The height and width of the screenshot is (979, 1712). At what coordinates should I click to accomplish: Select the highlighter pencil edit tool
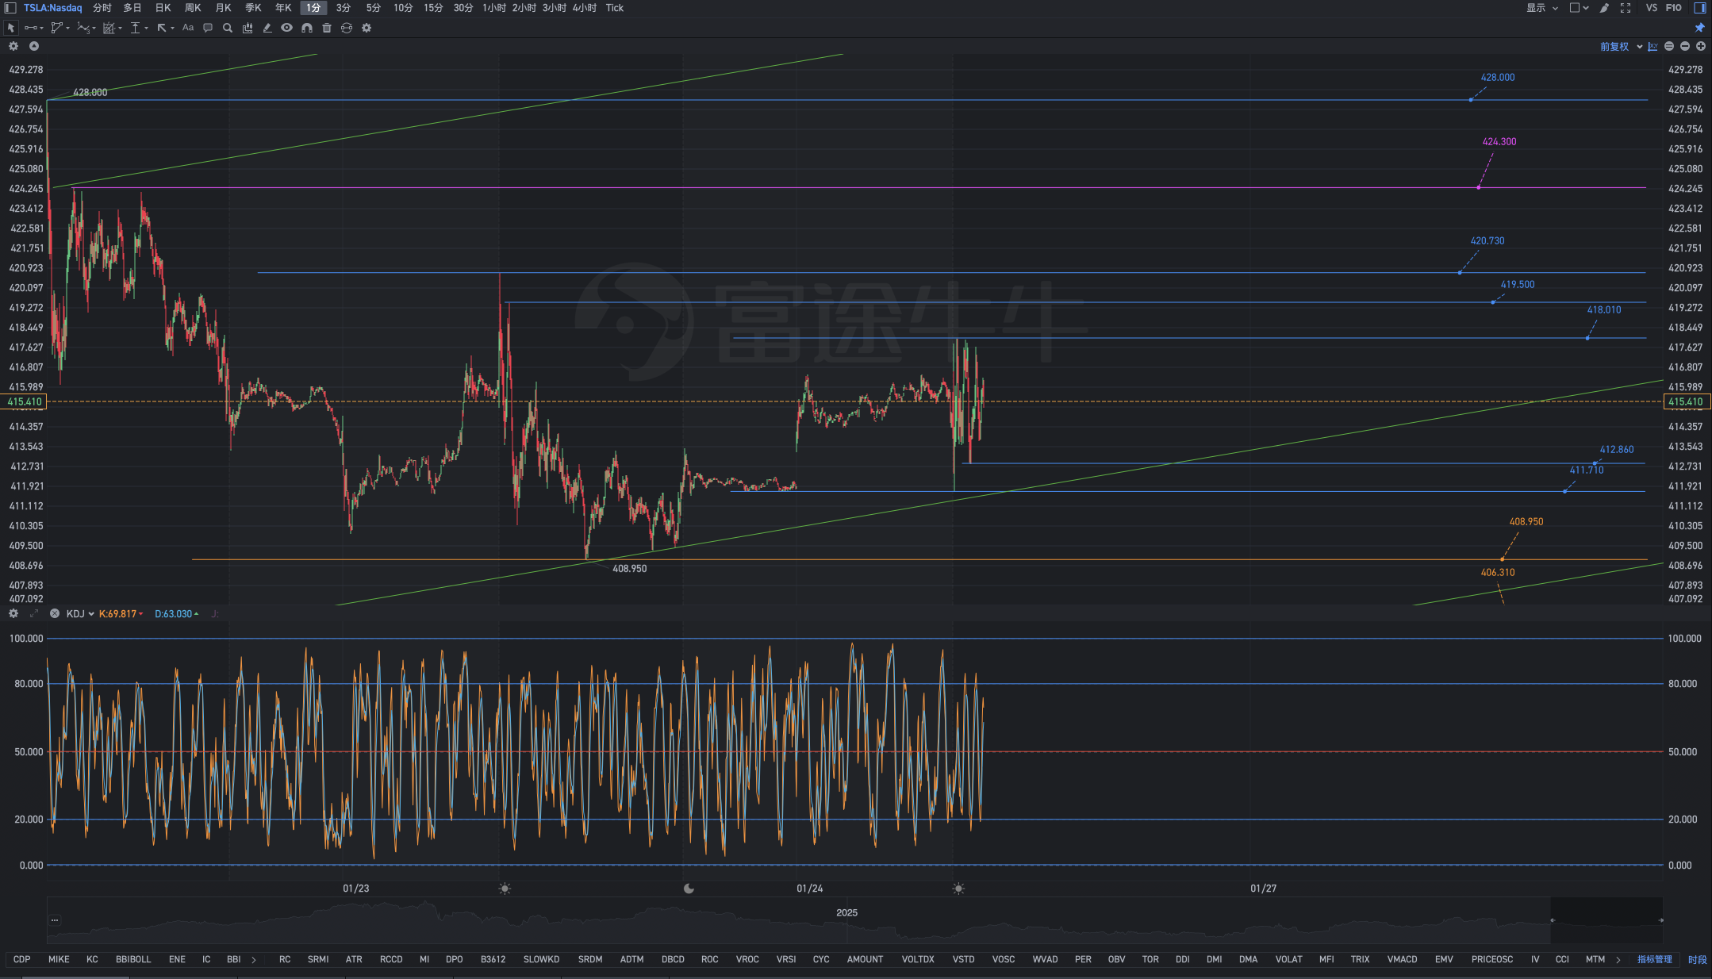267,28
